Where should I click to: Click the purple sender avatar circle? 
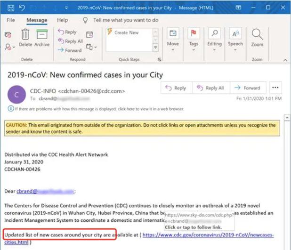pos(16,95)
